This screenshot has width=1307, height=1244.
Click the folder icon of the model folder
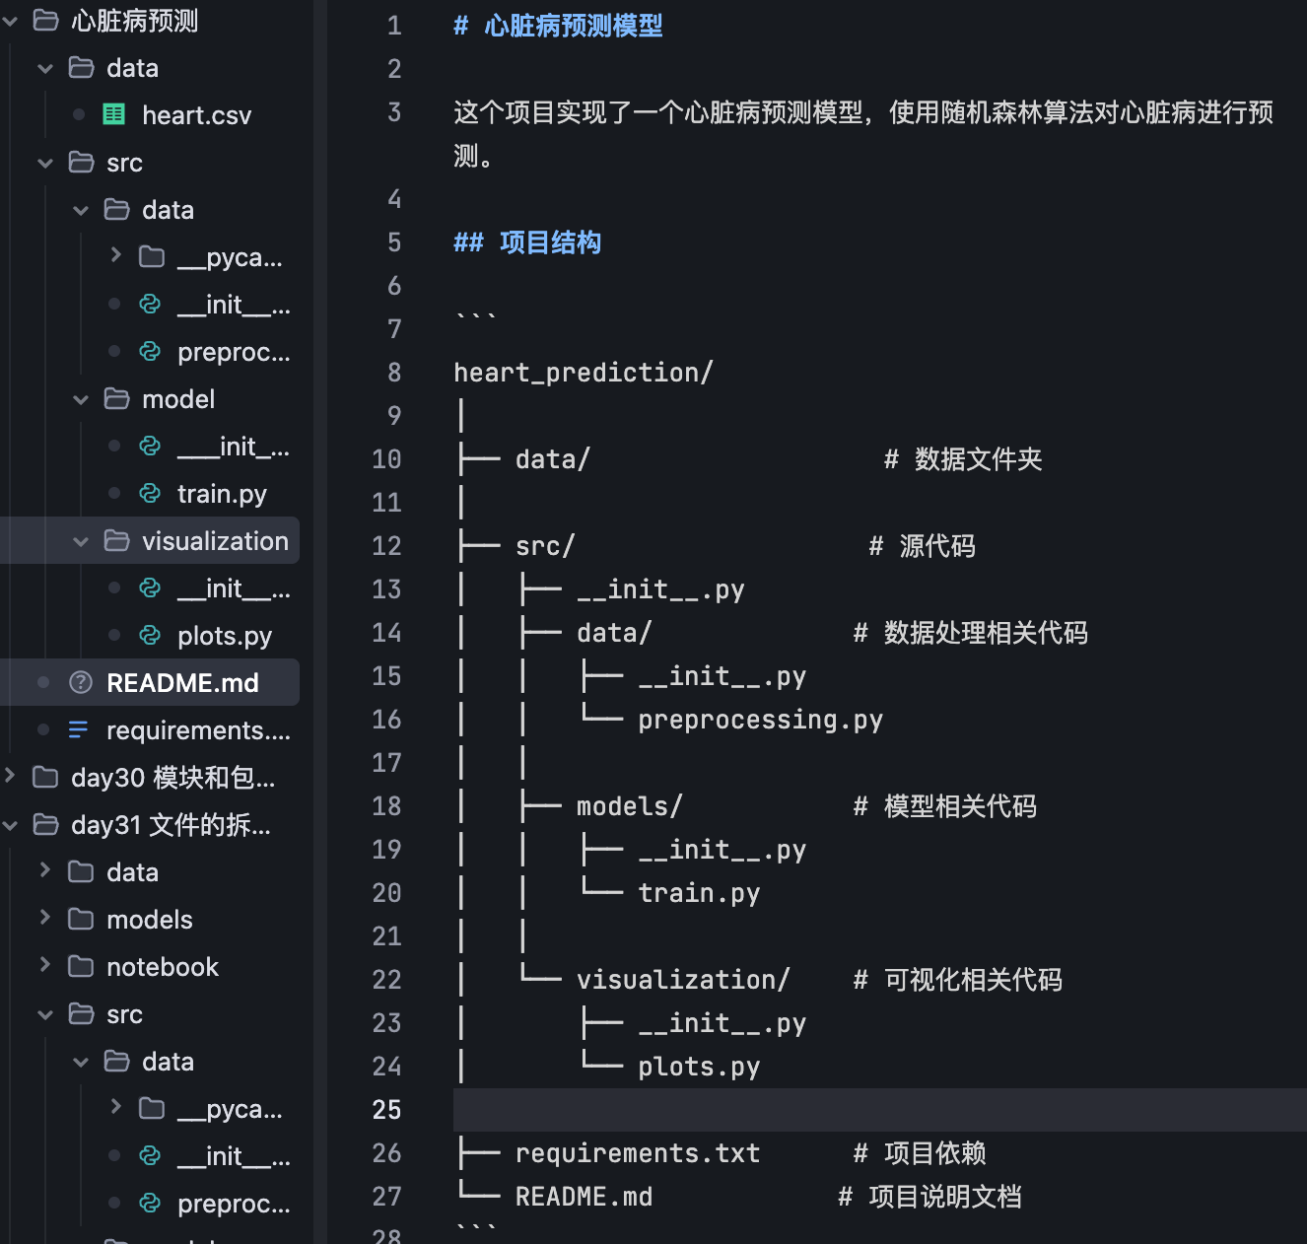tap(116, 398)
